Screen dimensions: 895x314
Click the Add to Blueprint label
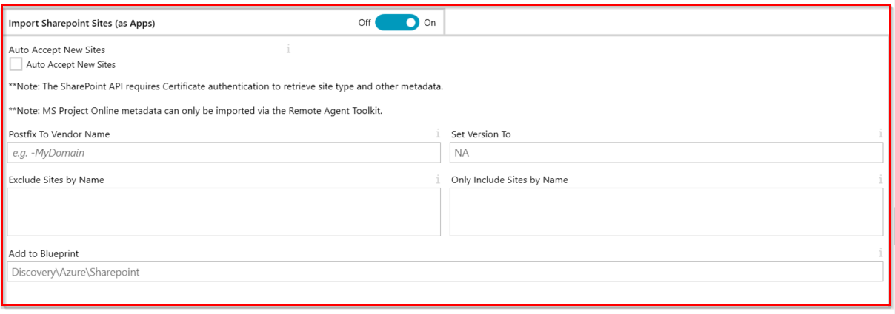coord(44,254)
